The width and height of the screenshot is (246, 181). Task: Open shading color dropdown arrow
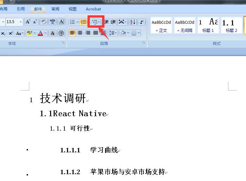[128, 33]
